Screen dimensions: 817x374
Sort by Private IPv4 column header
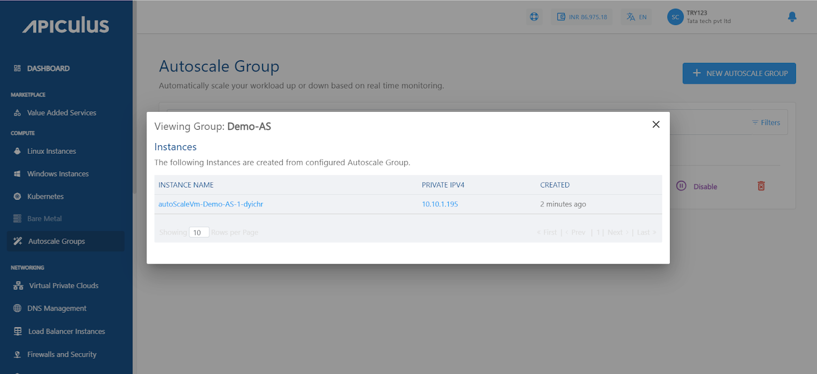[x=443, y=185]
